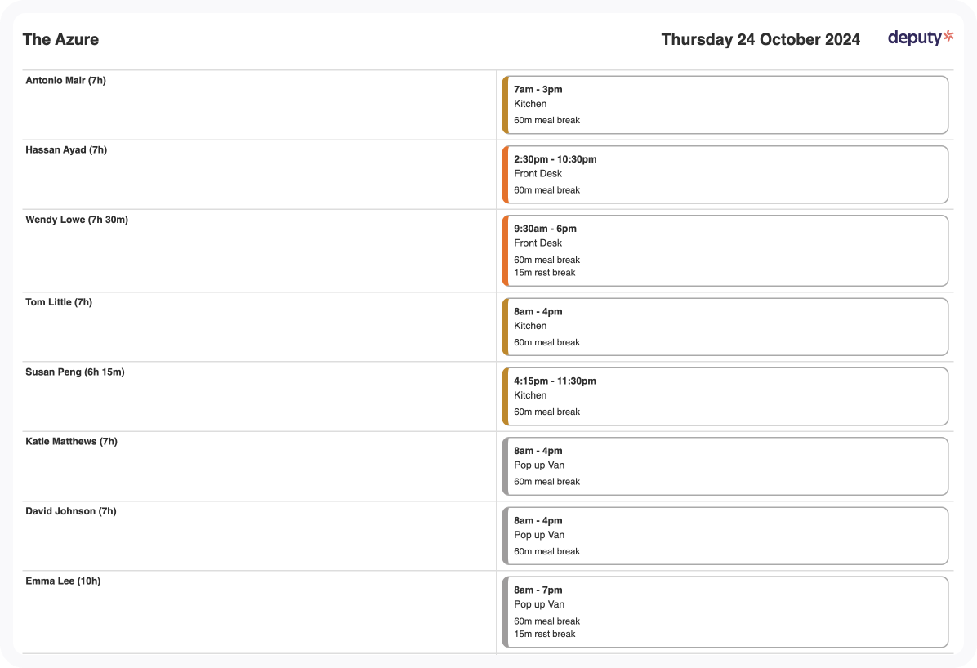The width and height of the screenshot is (977, 668).
Task: Open Katie Matthews' Pop up Van shift
Action: point(725,465)
